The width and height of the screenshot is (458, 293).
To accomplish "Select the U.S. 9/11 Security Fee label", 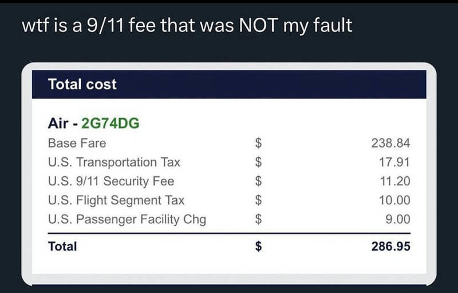I will point(111,181).
